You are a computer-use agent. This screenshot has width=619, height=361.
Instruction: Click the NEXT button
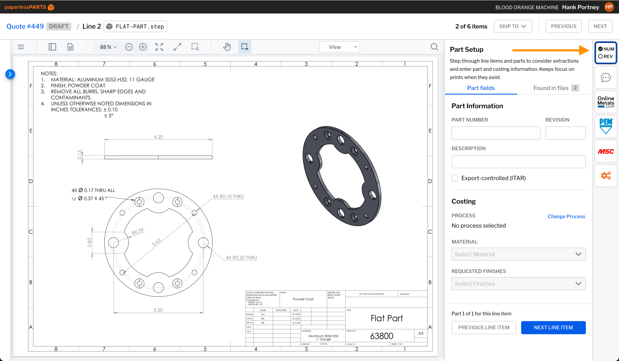click(x=601, y=26)
